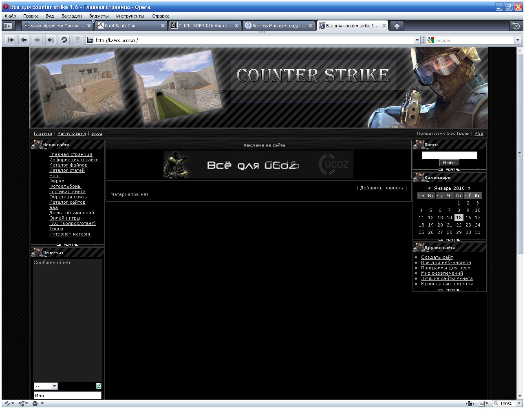This screenshot has height=409, width=525.
Task: Toggle the Opera side panel
Action: pos(8,26)
